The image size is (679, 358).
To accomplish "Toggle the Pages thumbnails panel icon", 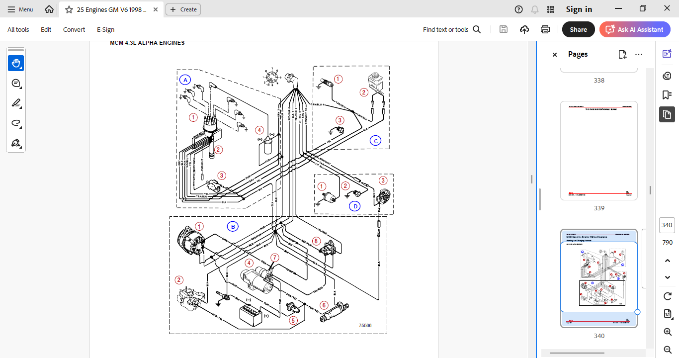I will point(667,114).
